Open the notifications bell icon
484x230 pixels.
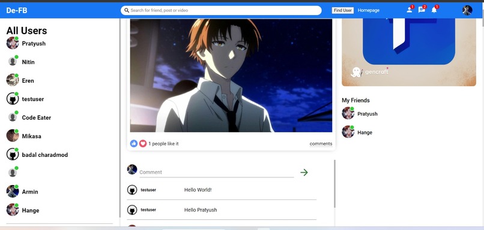[x=434, y=10]
